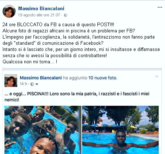Image resolution: width=165 pixels, height=154 pixels.
Task: Click the shared post card's top border area
Action: tap(82, 69)
